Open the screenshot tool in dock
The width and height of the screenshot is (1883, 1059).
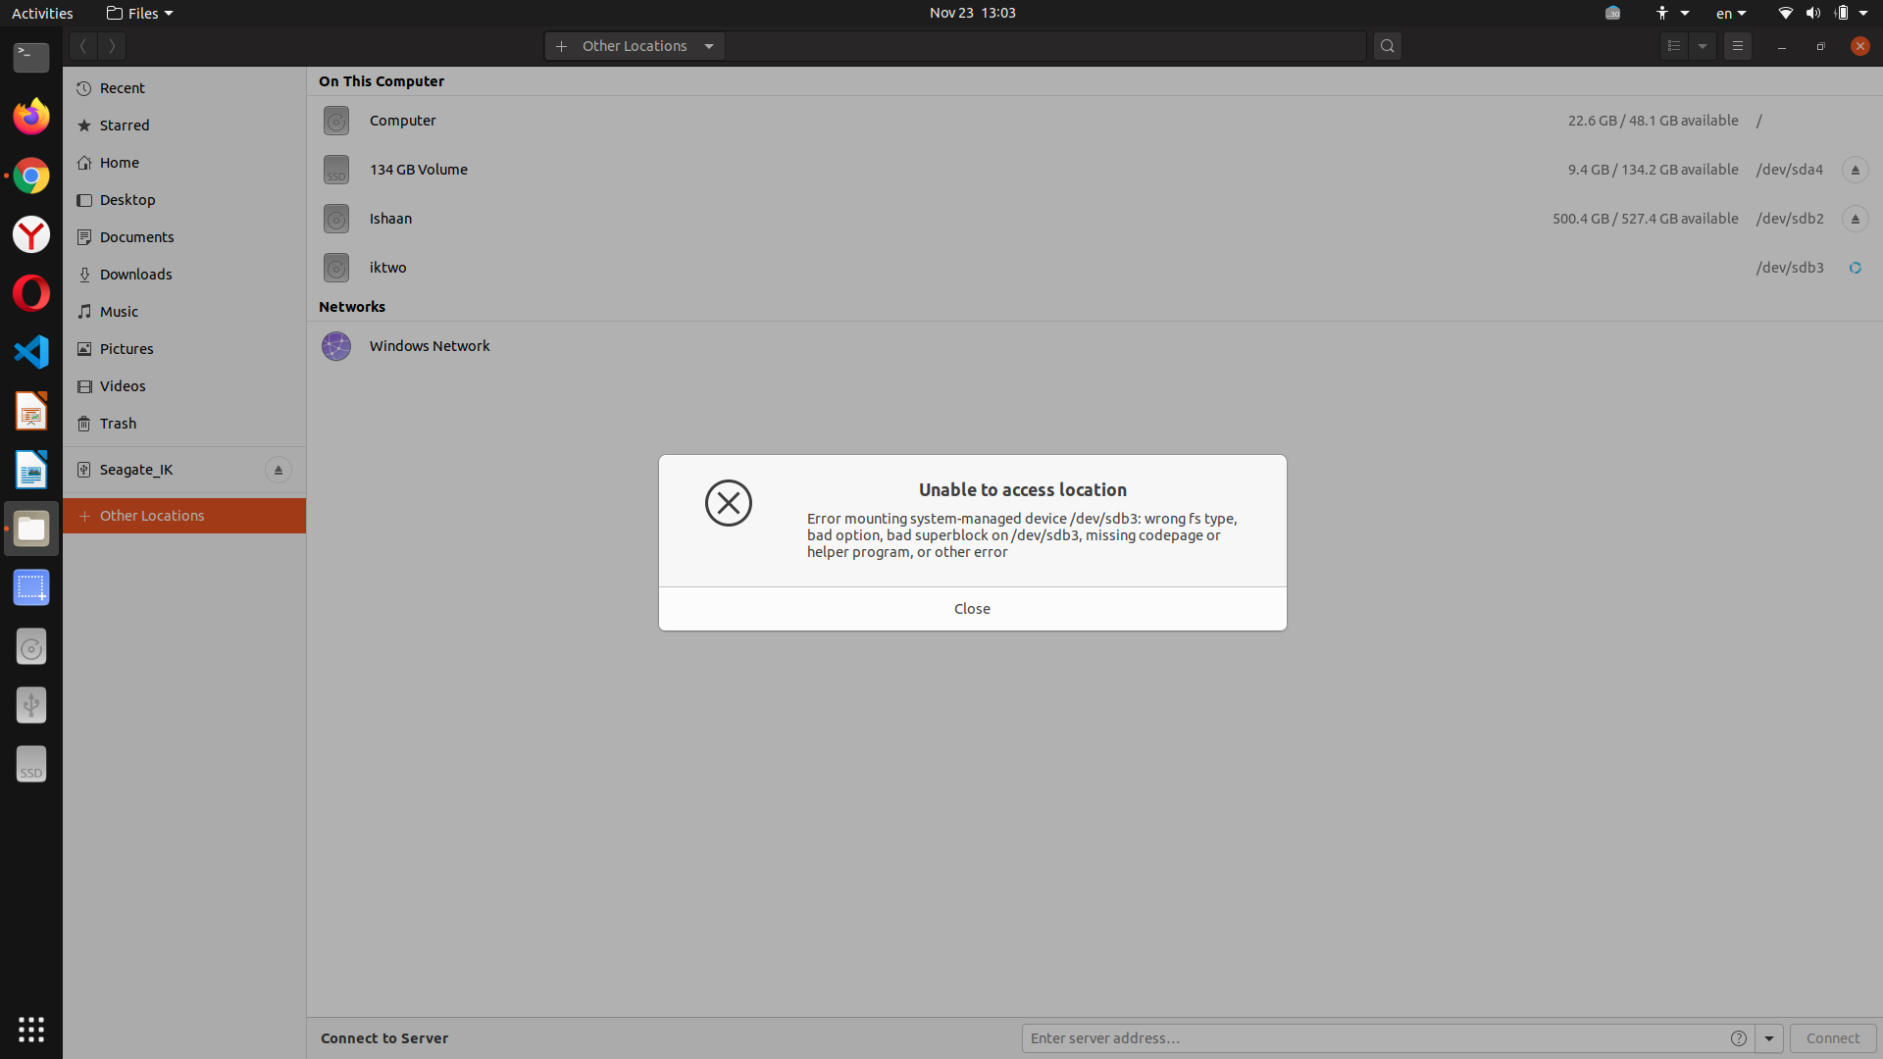(x=31, y=587)
